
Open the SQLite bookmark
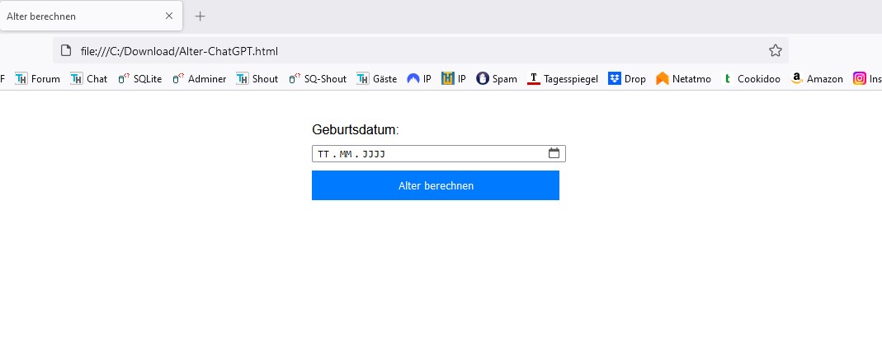click(139, 79)
